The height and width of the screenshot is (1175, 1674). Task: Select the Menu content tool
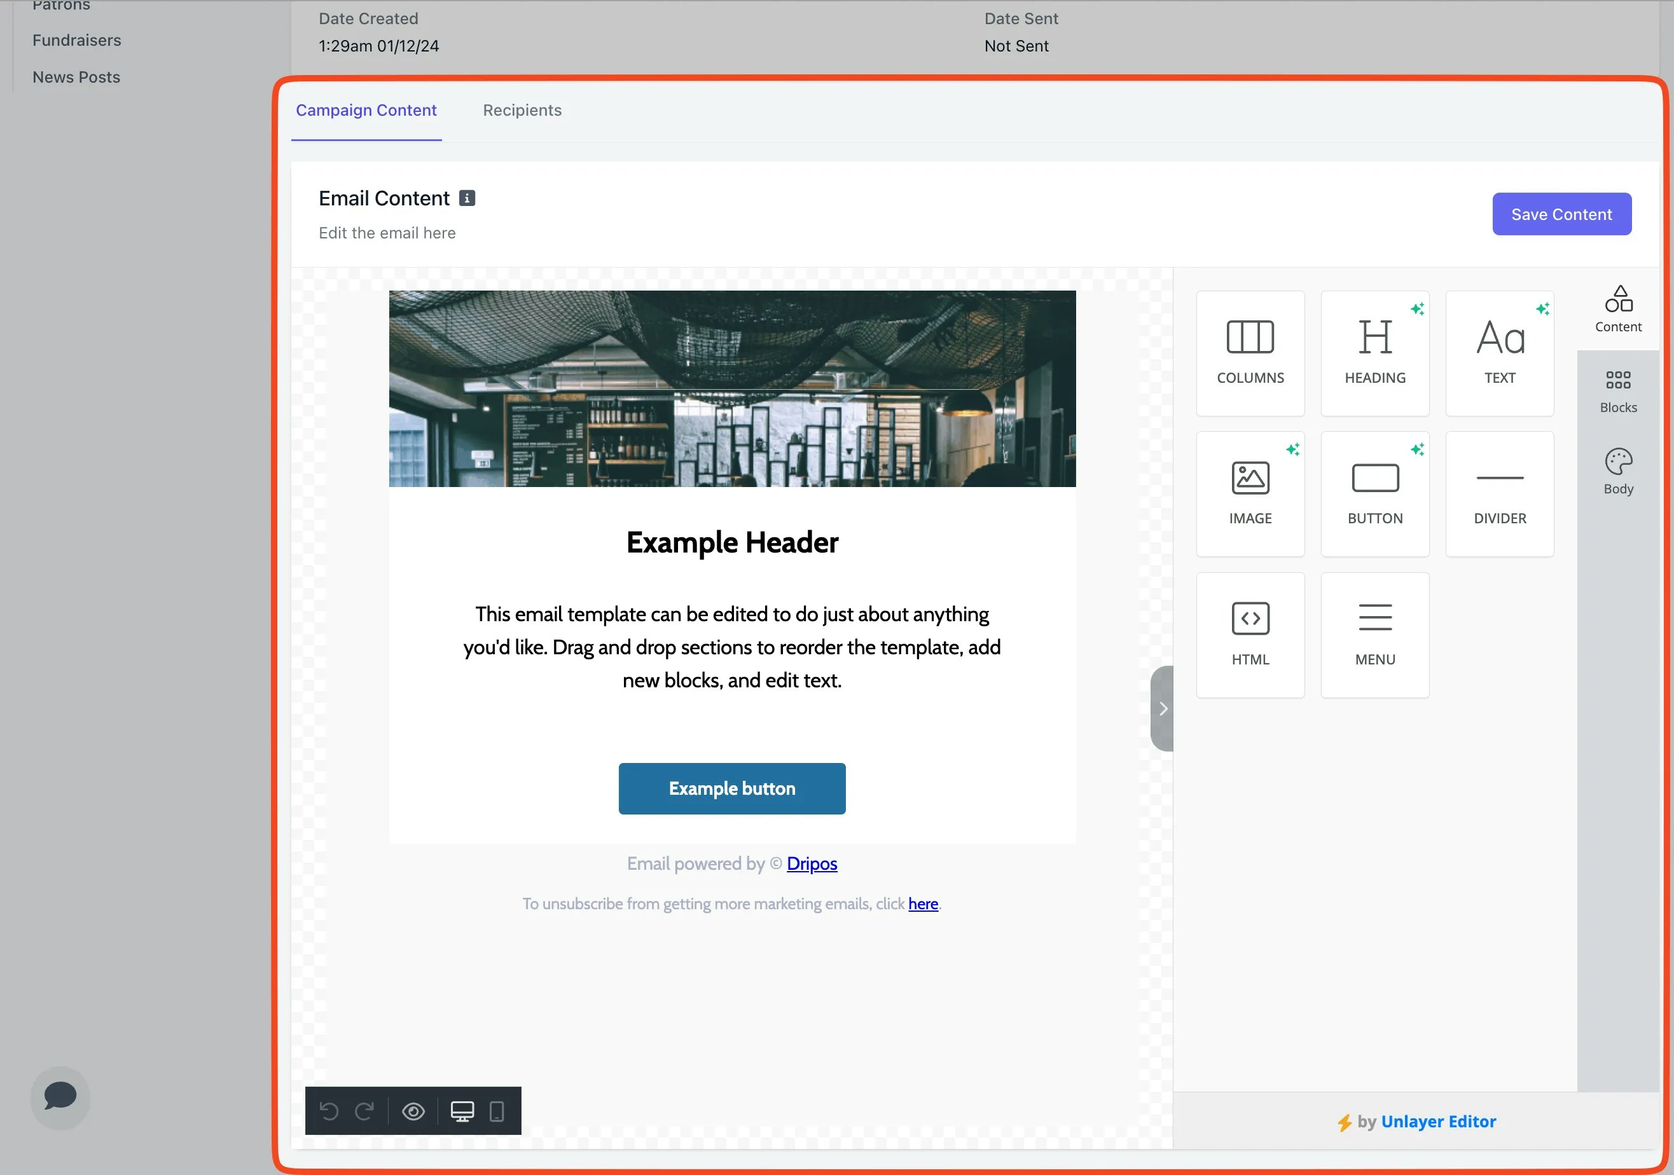click(1374, 634)
